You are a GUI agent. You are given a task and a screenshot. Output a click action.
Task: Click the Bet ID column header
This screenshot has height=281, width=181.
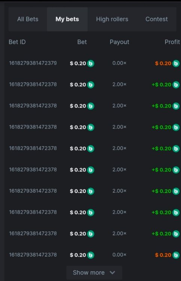(17, 42)
